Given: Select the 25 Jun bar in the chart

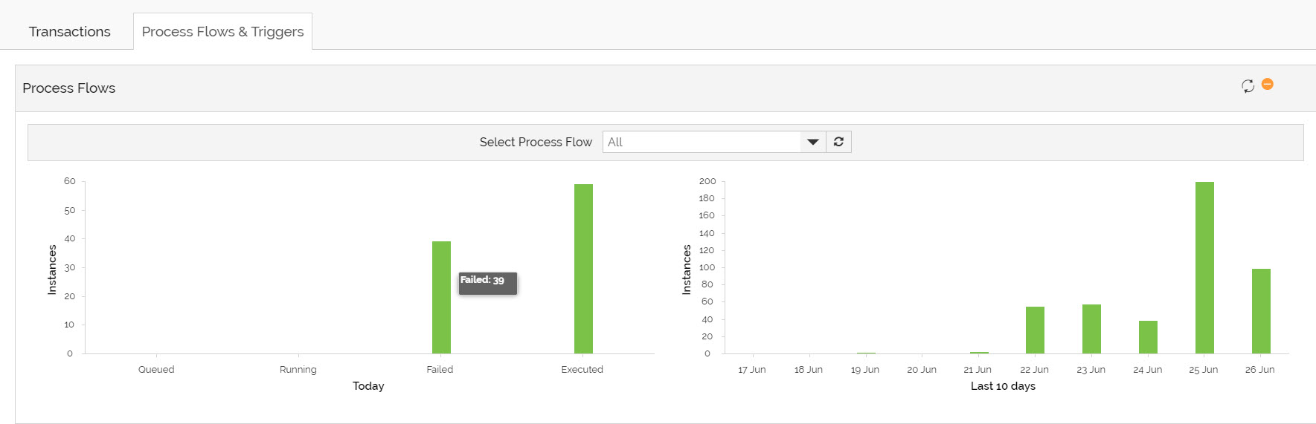Looking at the screenshot, I should pyautogui.click(x=1204, y=267).
